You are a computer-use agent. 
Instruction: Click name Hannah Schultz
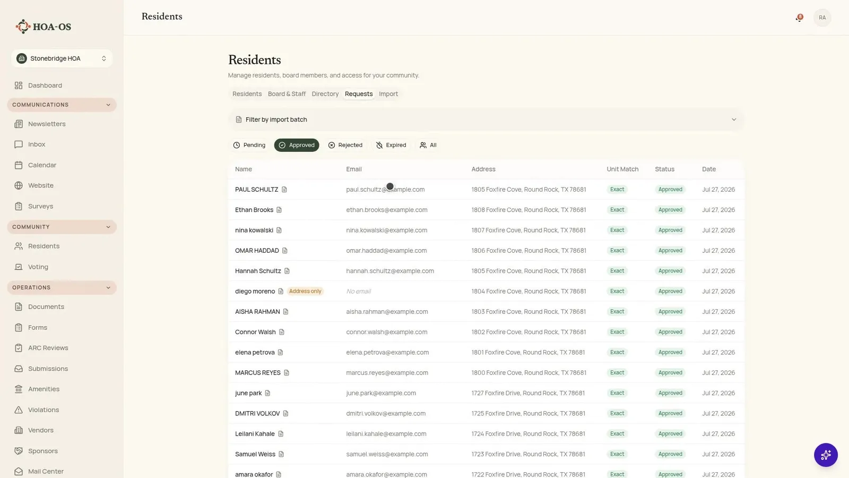[x=258, y=271]
